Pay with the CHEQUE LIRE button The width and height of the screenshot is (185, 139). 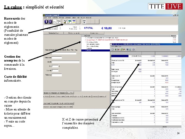(x=87, y=97)
